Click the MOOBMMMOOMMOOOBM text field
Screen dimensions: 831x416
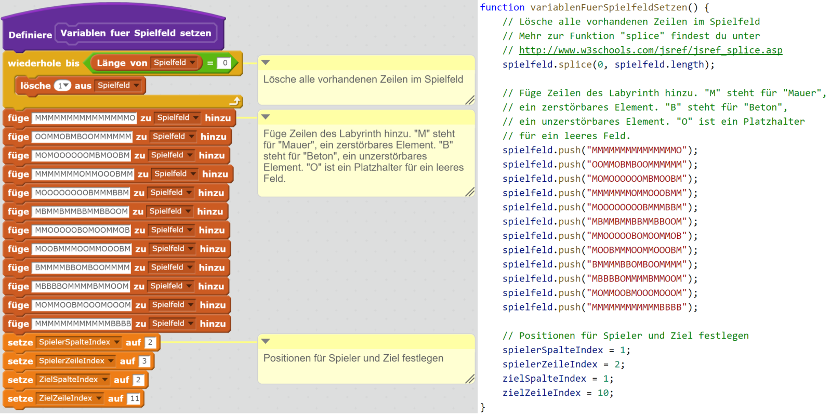coord(83,249)
